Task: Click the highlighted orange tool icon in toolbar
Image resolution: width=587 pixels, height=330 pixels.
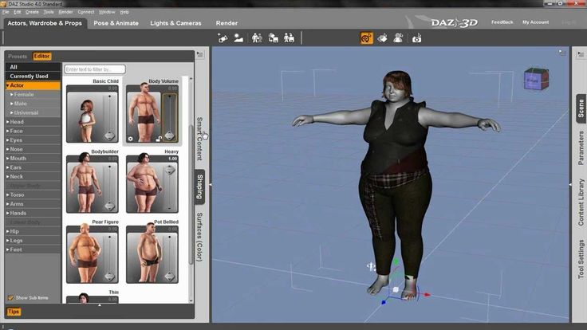Action: (x=367, y=38)
